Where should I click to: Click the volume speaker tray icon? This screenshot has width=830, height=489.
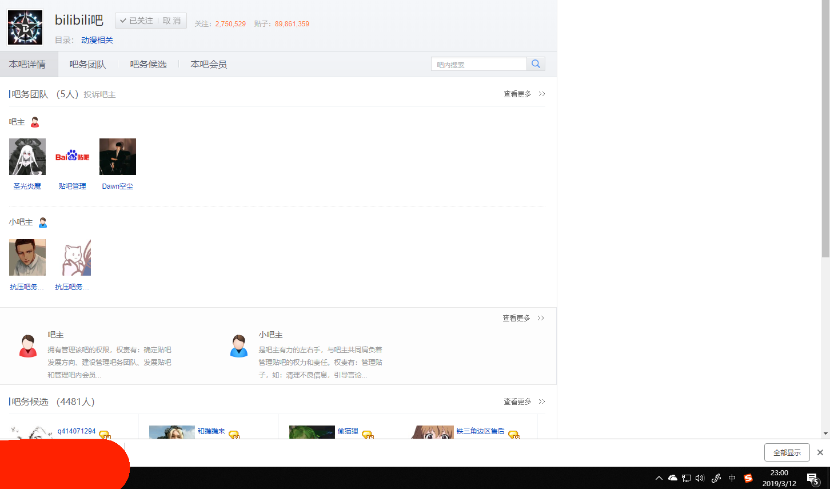pyautogui.click(x=700, y=478)
